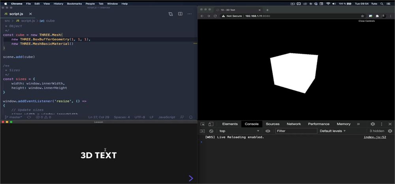Open the Edit menu in menu bar
The height and width of the screenshot is (184, 395).
37,4
